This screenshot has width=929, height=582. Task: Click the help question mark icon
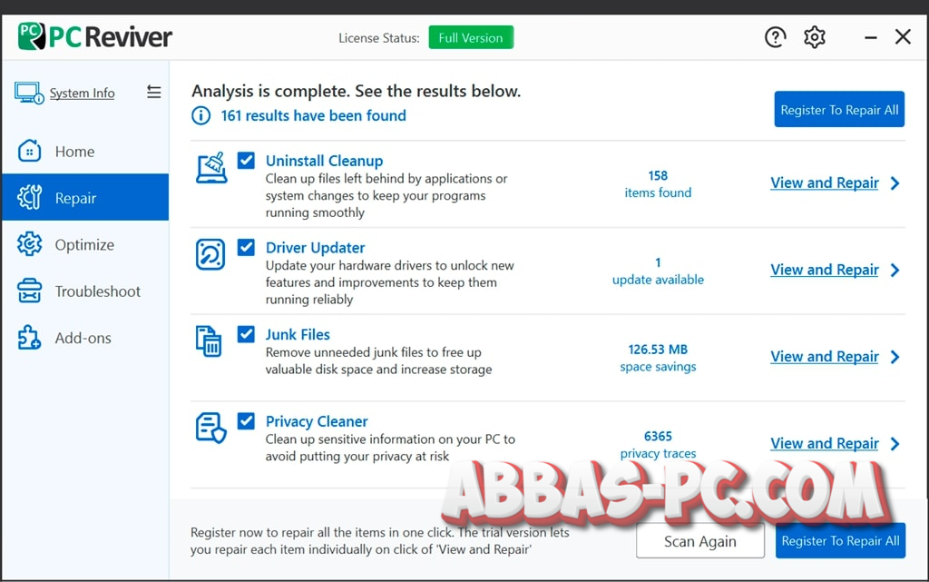coord(775,36)
